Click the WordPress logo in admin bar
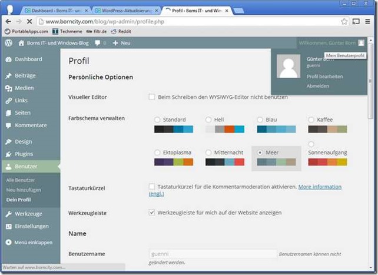The image size is (378, 275). pyautogui.click(x=8, y=43)
